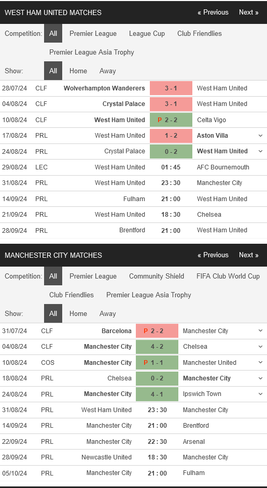Screen dimensions: 267x488
Task: Click the 3 - 1 Wolverhampton score box
Action: click(171, 88)
